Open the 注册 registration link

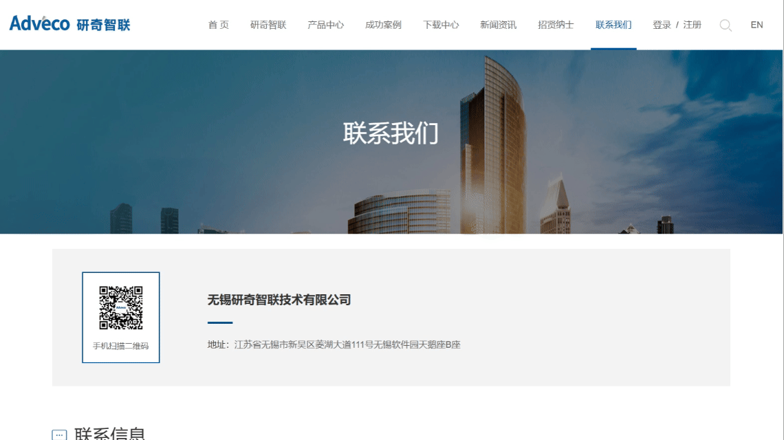click(692, 25)
